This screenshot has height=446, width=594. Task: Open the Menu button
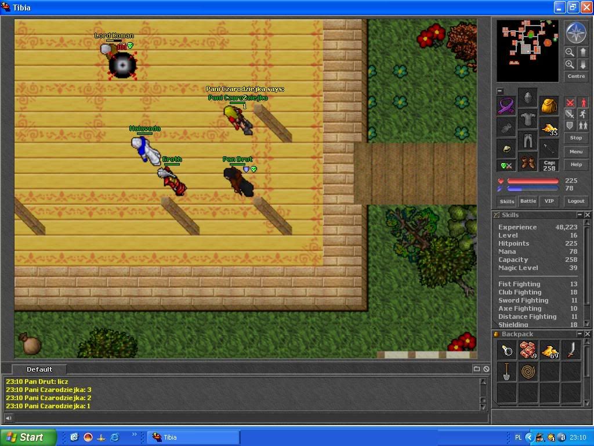coord(576,152)
